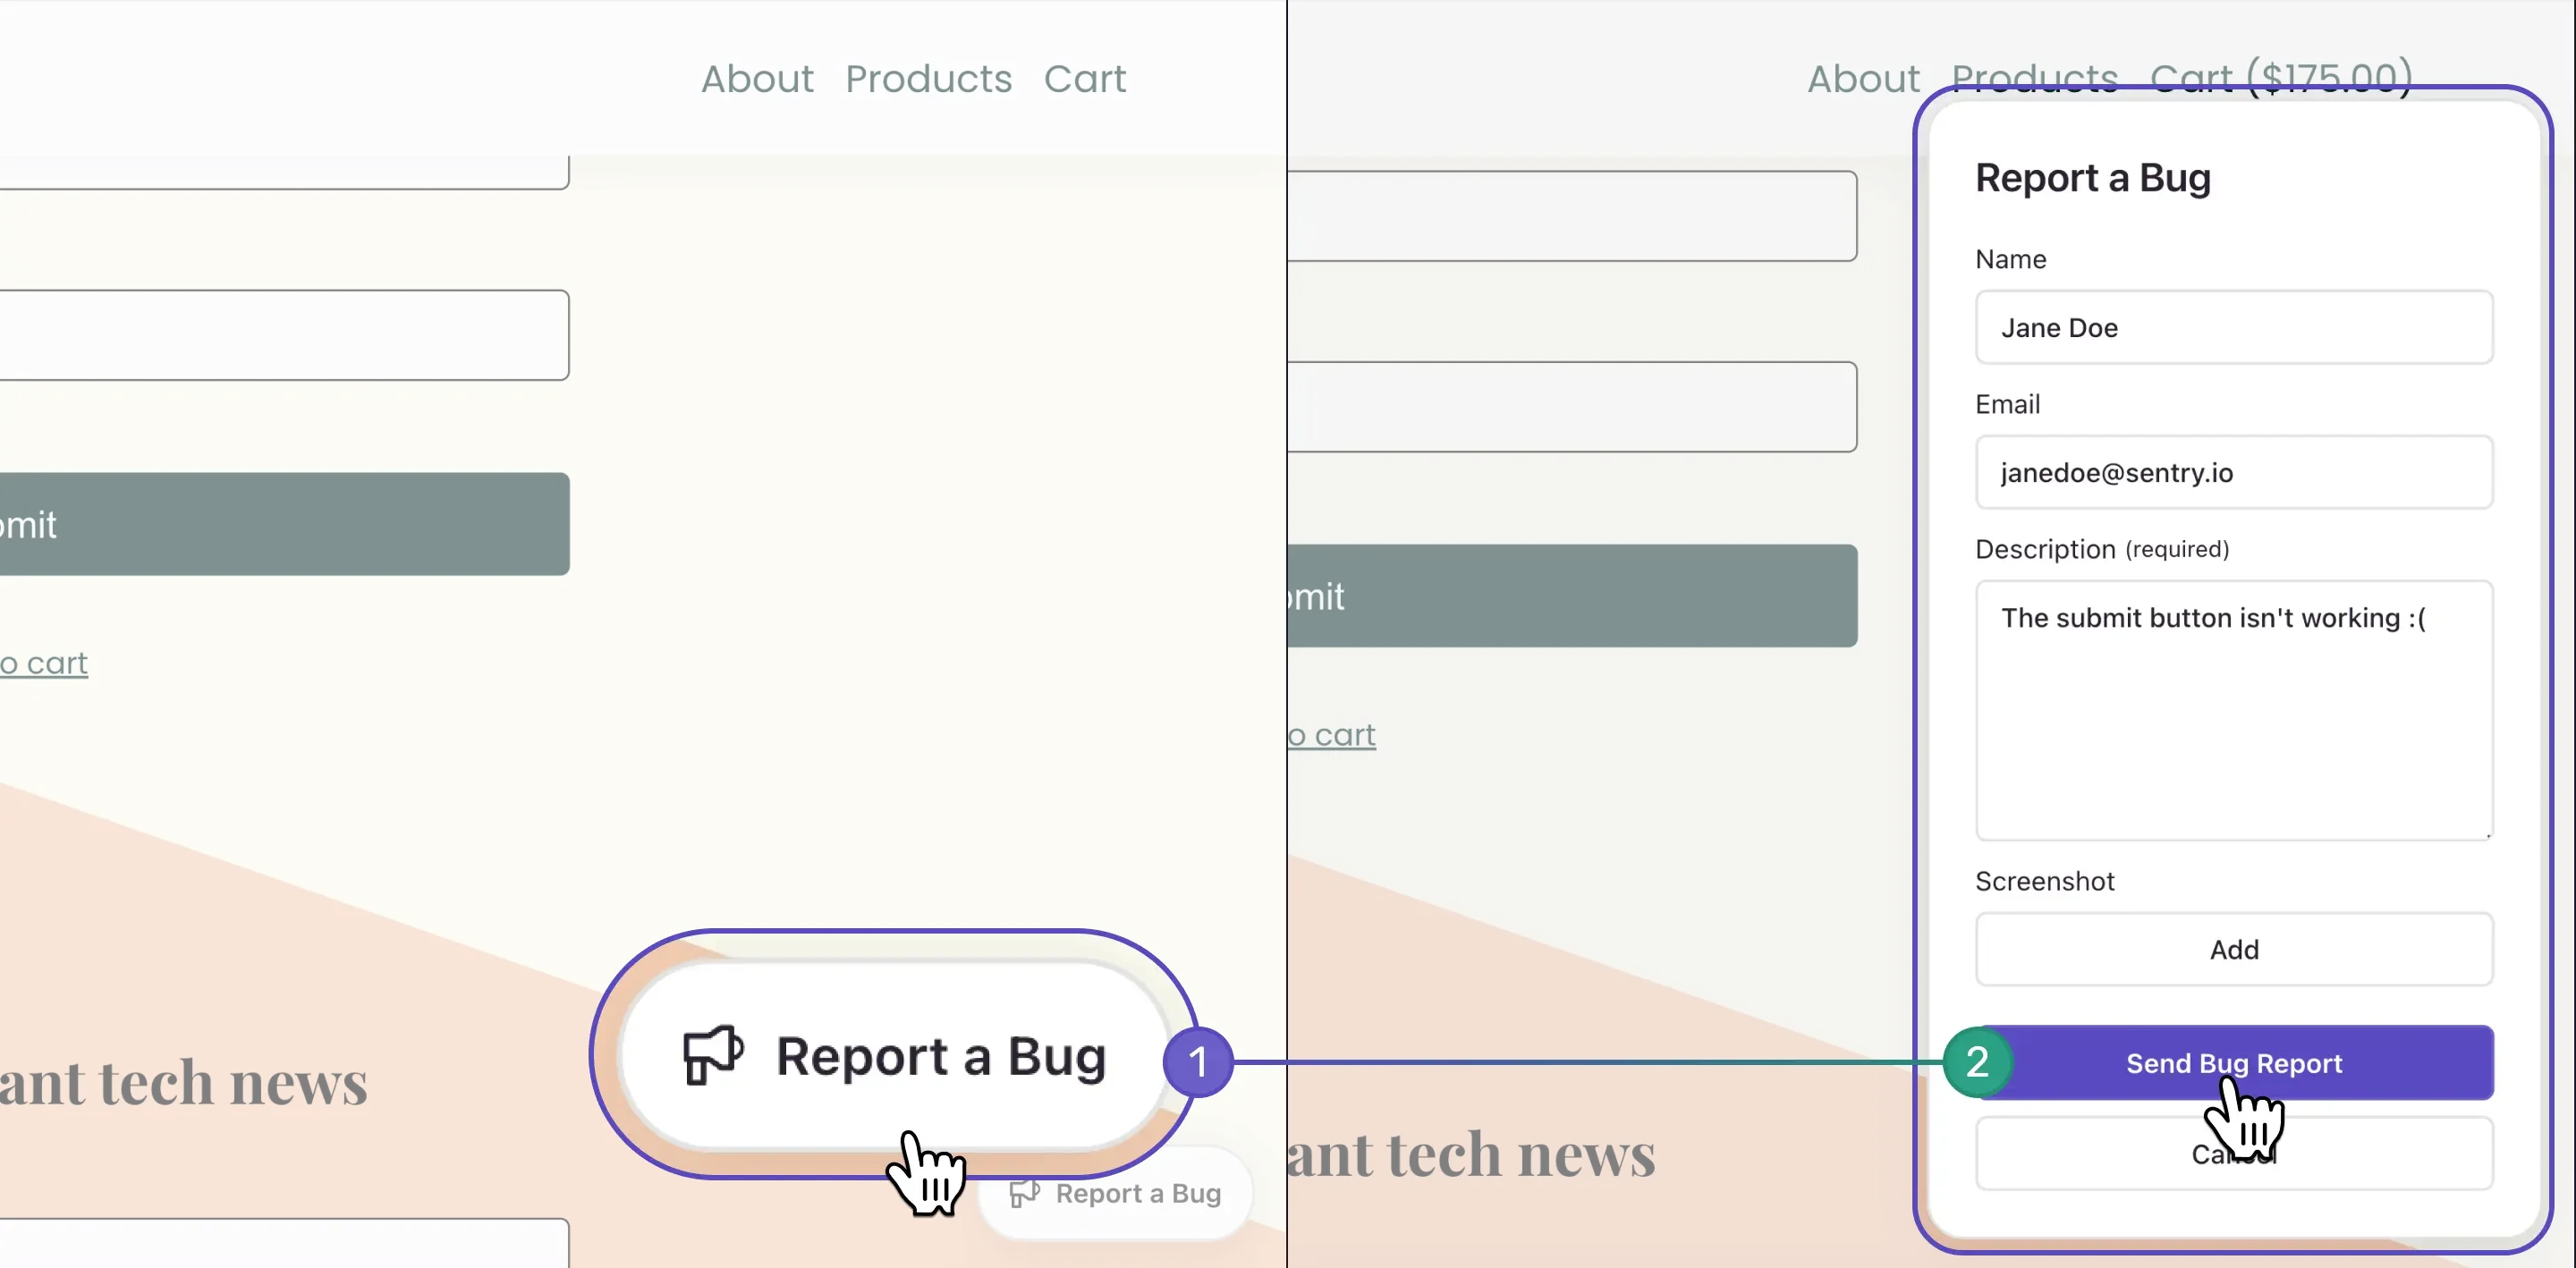The height and width of the screenshot is (1268, 2576).
Task: Add a screenshot to the bug report
Action: pyautogui.click(x=2234, y=949)
